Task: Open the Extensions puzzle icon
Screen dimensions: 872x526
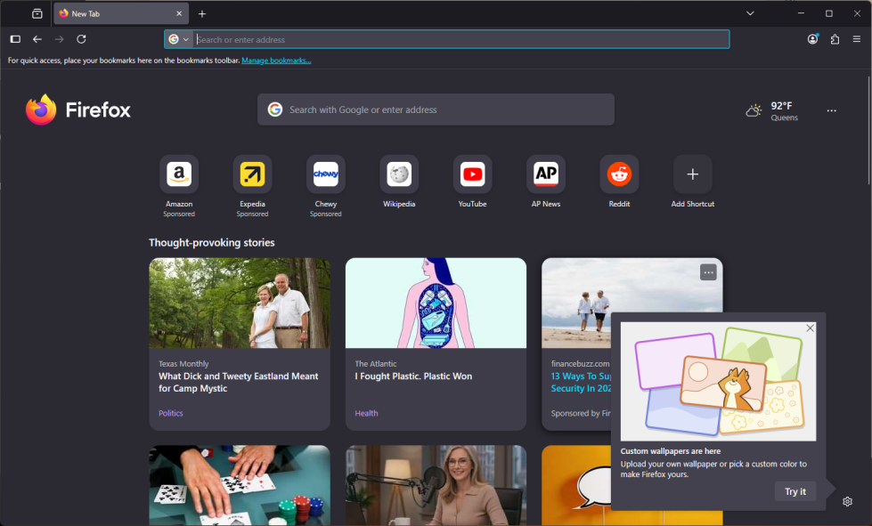Action: [835, 39]
